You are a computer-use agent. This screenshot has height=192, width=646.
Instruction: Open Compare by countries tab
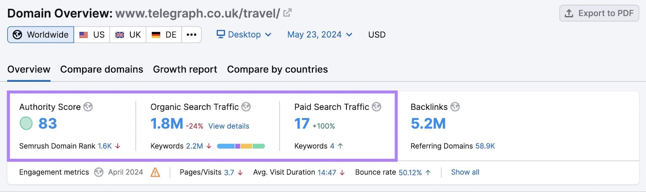tap(277, 70)
